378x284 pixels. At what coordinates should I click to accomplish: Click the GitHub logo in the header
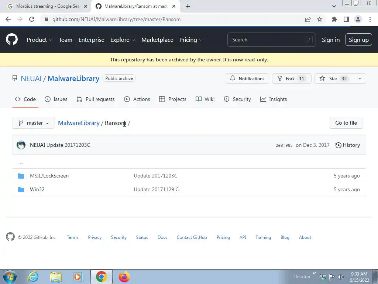pyautogui.click(x=11, y=39)
